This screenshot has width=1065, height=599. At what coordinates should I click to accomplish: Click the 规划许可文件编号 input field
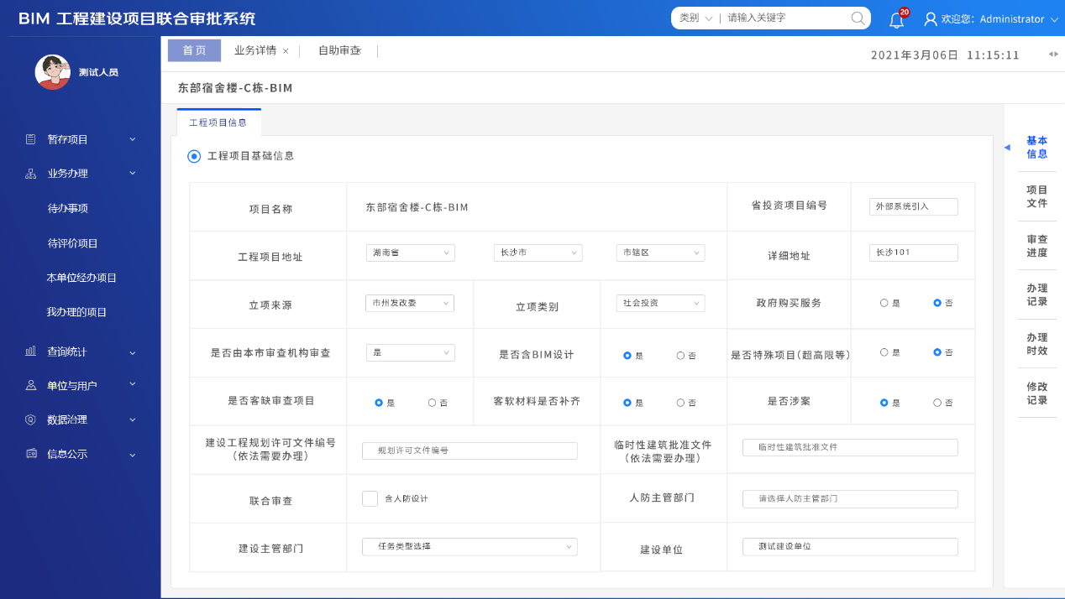[470, 451]
